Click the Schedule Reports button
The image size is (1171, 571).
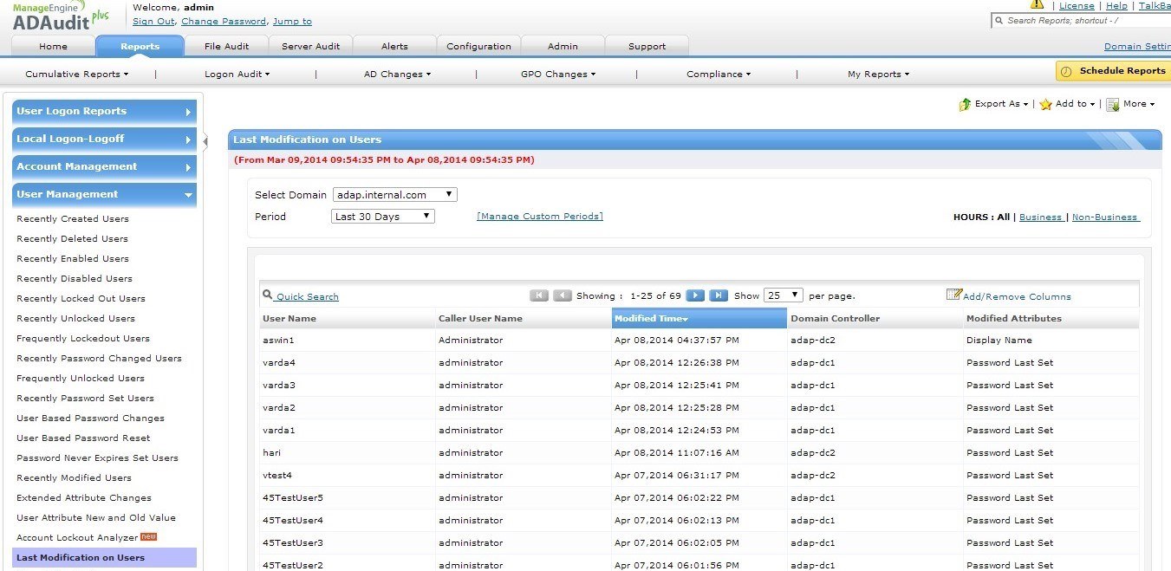tap(1113, 71)
